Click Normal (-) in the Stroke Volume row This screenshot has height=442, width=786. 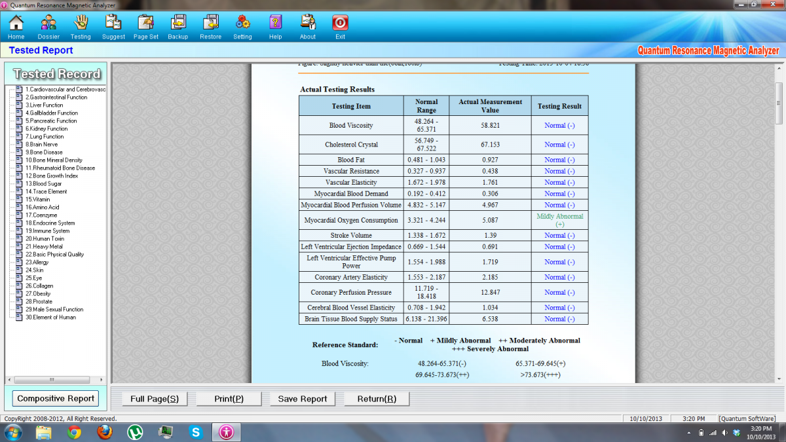(x=559, y=235)
